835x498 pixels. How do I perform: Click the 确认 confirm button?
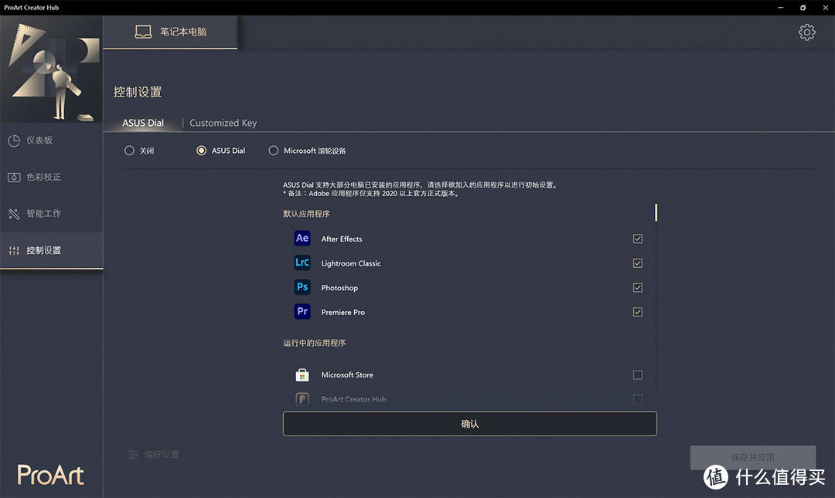470,424
